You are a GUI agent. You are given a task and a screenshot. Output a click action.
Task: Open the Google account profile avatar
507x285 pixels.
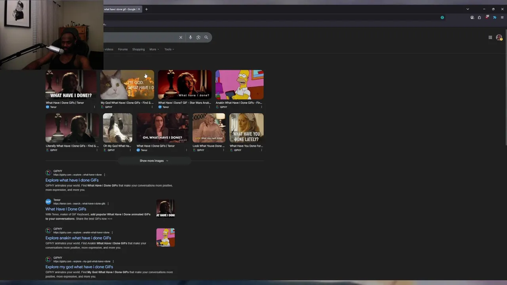pos(499,38)
